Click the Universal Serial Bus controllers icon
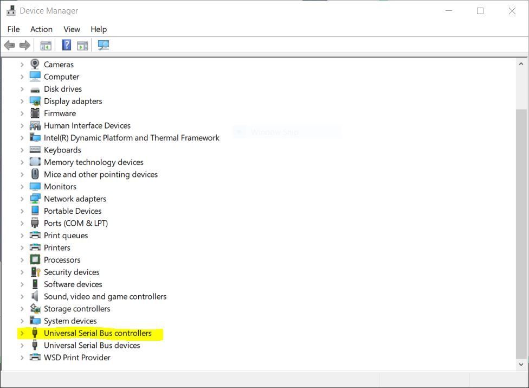 click(x=34, y=333)
